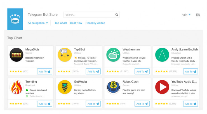
Task: Focus the bot search field
Action: point(90,15)
